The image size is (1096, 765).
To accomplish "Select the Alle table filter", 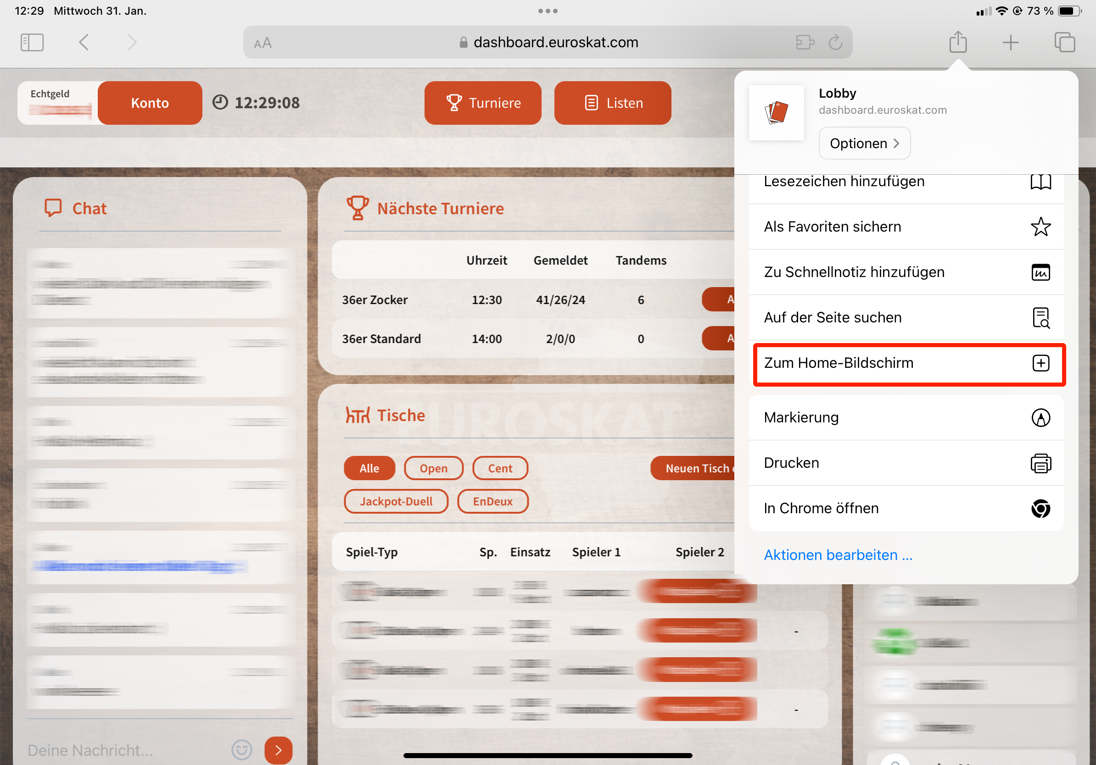I will 369,468.
